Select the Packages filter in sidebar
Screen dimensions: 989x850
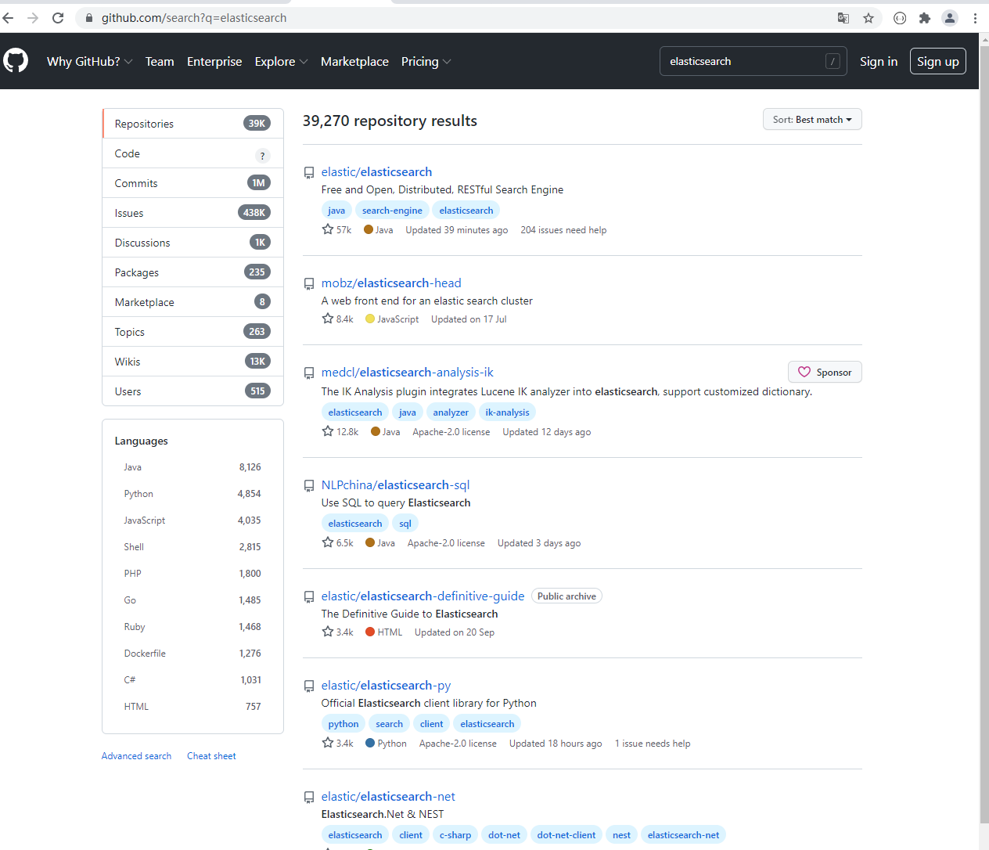click(192, 272)
